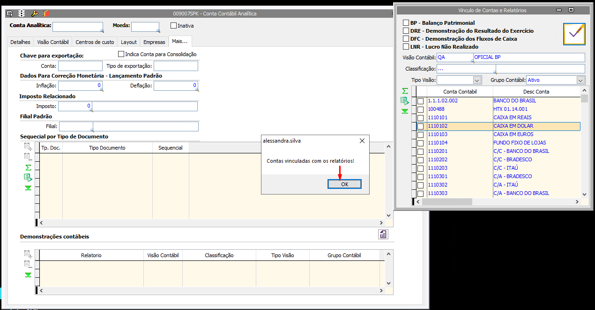This screenshot has width=595, height=310.
Task: Click the sigma icon beside Conta Contabil grid
Action: click(405, 91)
